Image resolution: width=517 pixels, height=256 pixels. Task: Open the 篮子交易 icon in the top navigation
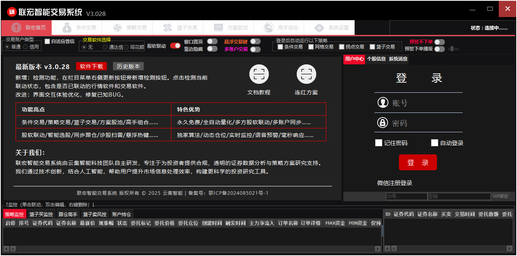(168, 28)
